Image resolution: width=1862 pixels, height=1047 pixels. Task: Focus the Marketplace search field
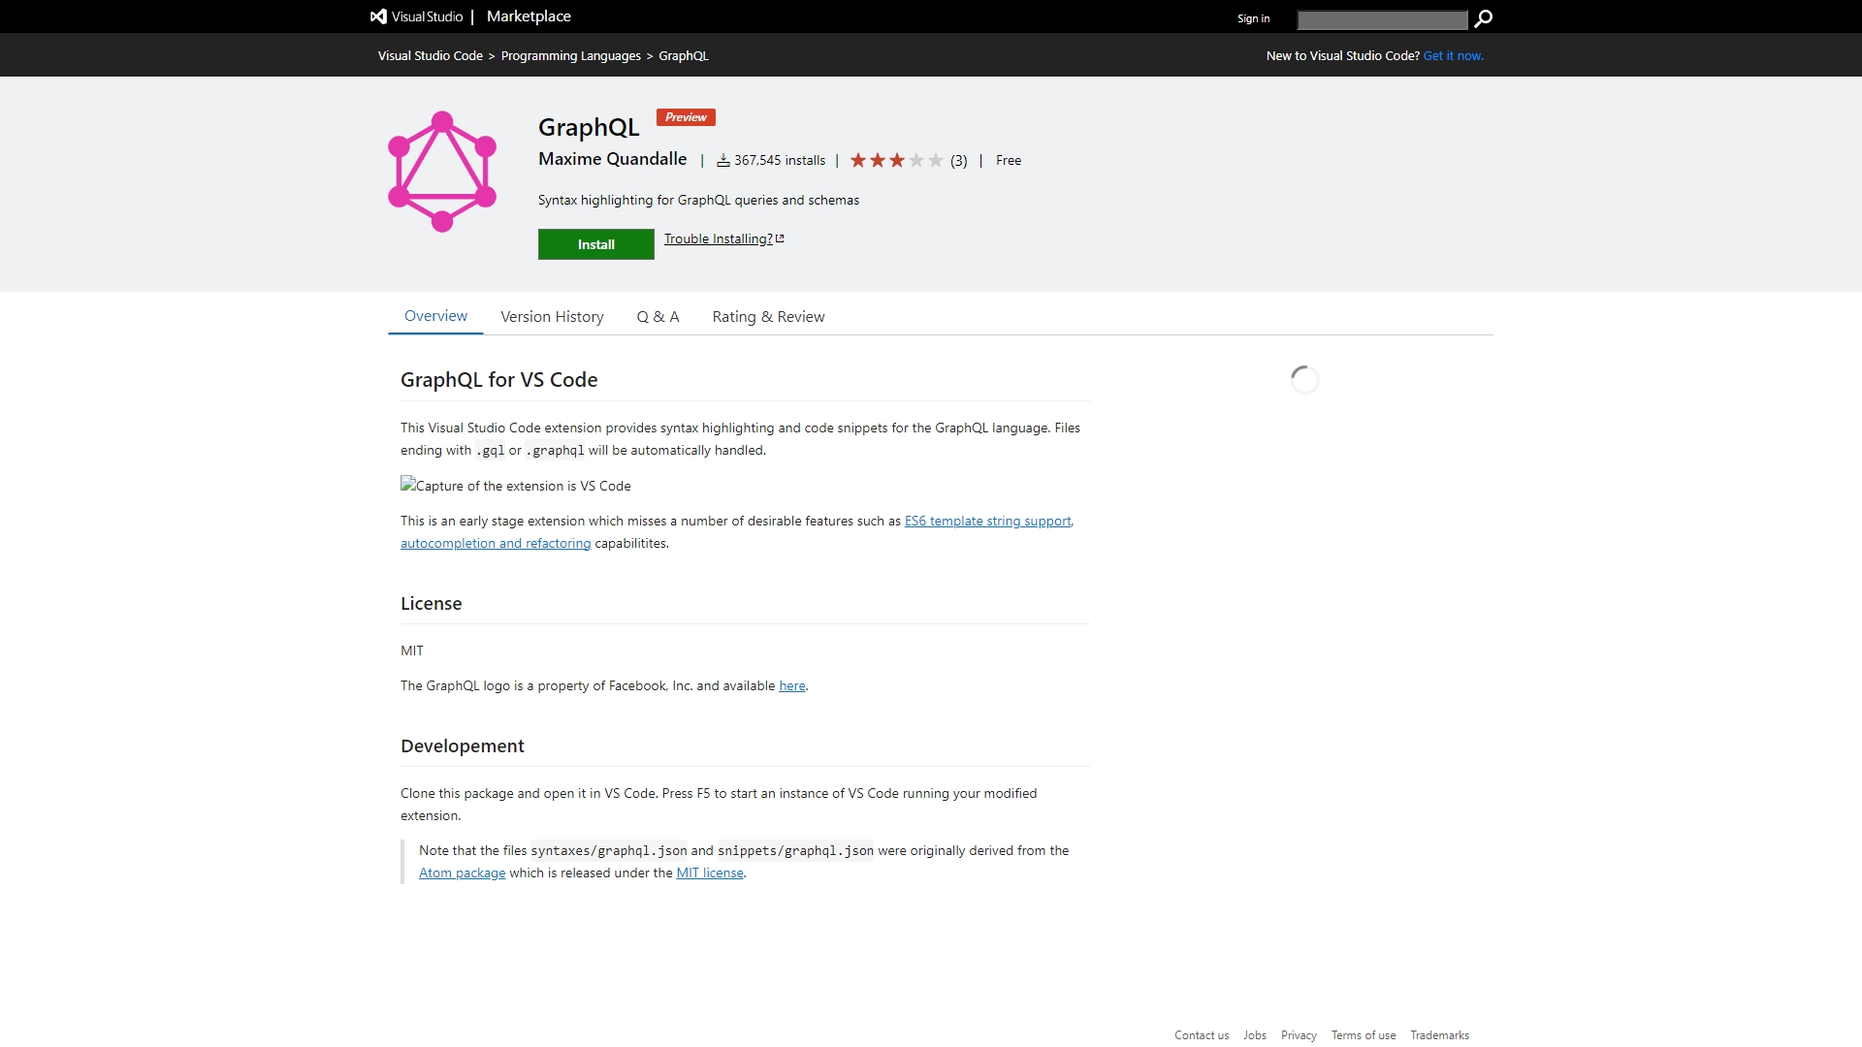point(1382,19)
